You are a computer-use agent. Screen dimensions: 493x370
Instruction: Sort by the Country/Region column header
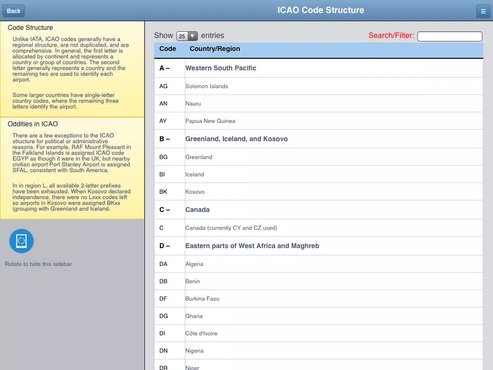coord(215,49)
